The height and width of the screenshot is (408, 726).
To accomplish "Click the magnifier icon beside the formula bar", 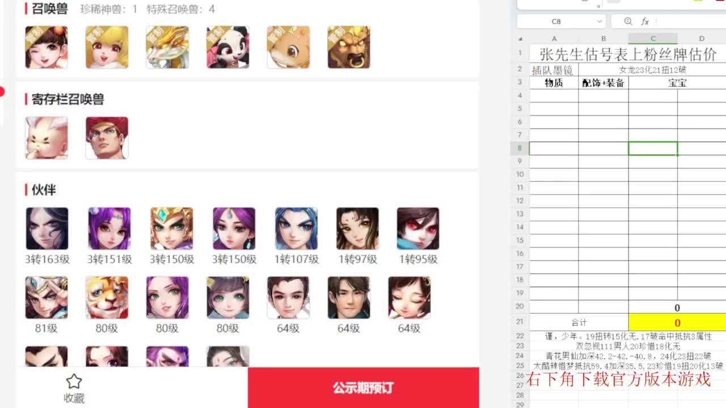I will point(628,22).
